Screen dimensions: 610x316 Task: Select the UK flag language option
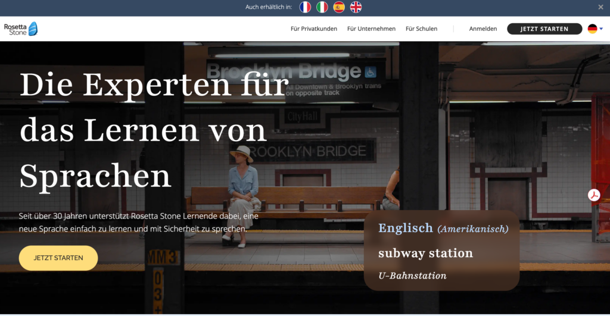[x=356, y=7]
